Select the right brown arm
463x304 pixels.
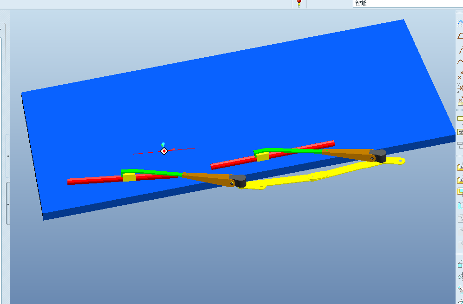coord(349,154)
